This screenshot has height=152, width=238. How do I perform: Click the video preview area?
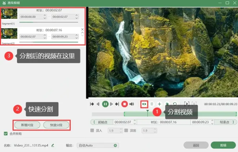[x=163, y=53]
